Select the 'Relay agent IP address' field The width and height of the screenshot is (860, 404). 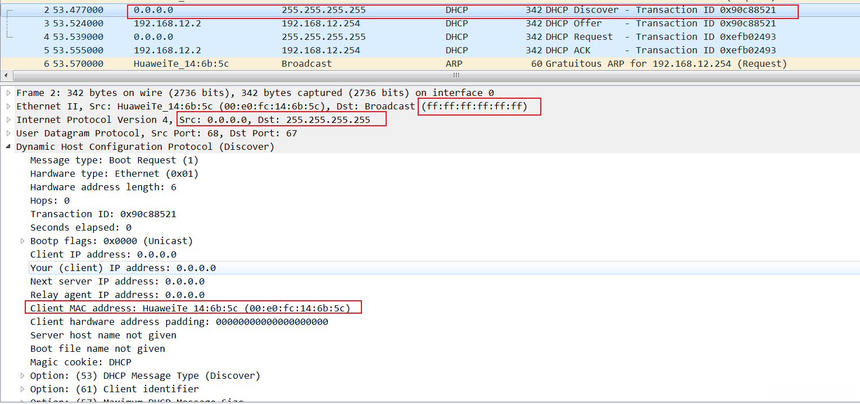117,295
